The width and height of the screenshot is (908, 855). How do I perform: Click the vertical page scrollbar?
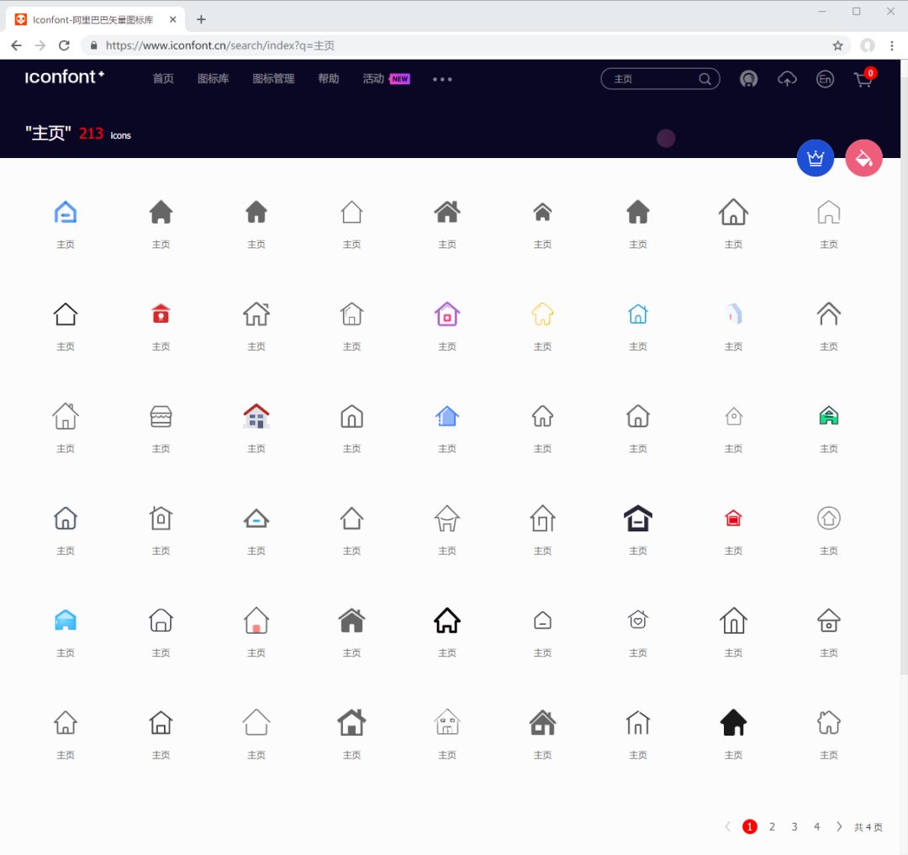904,377
